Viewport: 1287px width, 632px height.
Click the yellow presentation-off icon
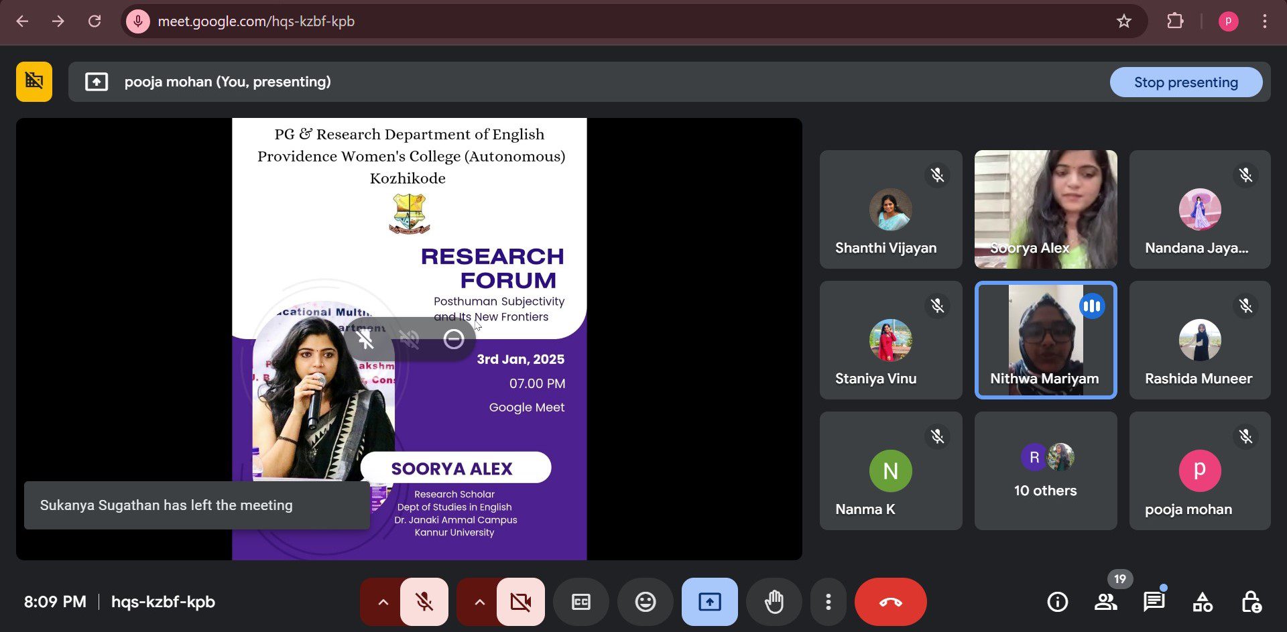pos(34,82)
